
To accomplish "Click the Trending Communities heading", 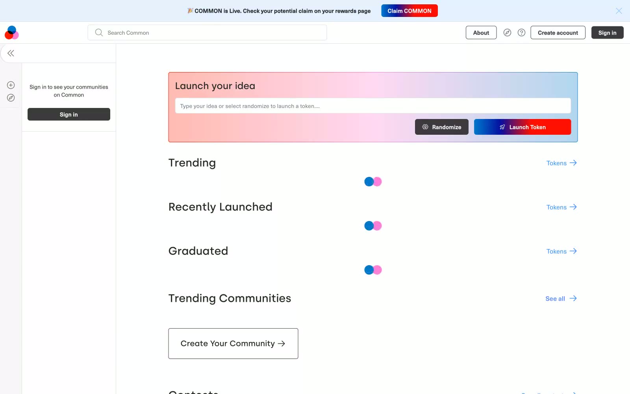I will pos(230,298).
